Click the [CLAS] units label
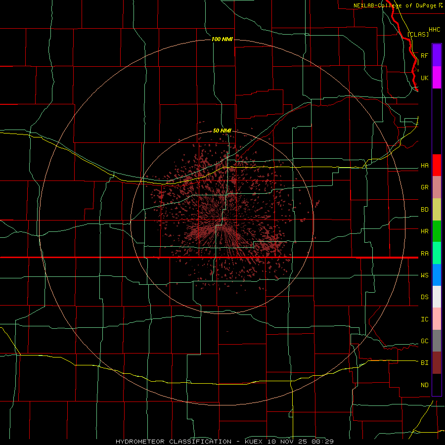The width and height of the screenshot is (445, 445). click(418, 34)
